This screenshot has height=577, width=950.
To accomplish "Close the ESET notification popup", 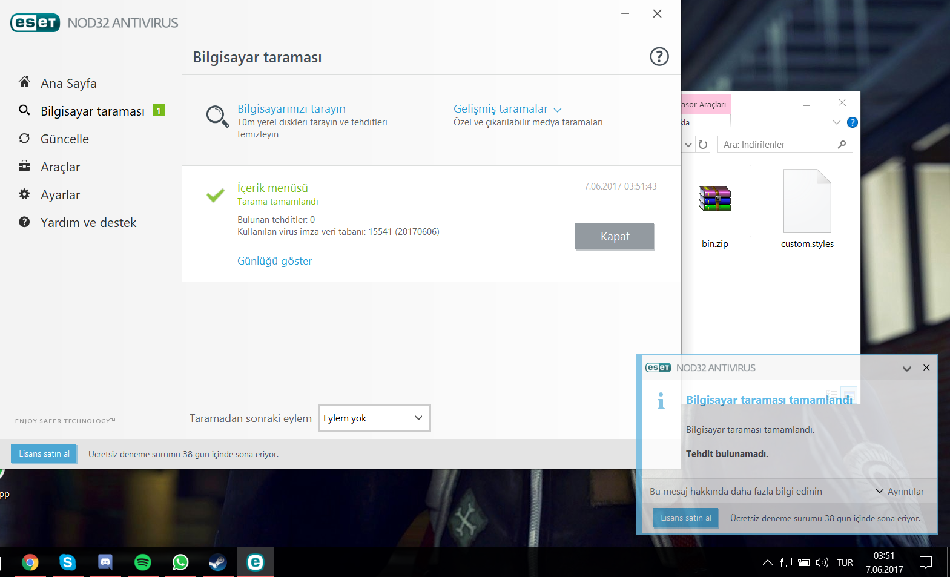I will pyautogui.click(x=926, y=368).
